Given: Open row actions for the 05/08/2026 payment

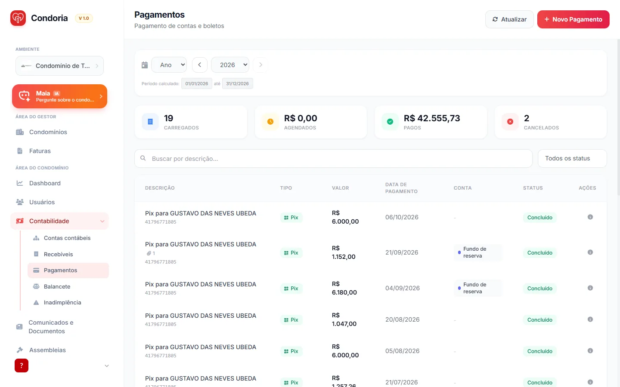Looking at the screenshot, I should coord(590,351).
